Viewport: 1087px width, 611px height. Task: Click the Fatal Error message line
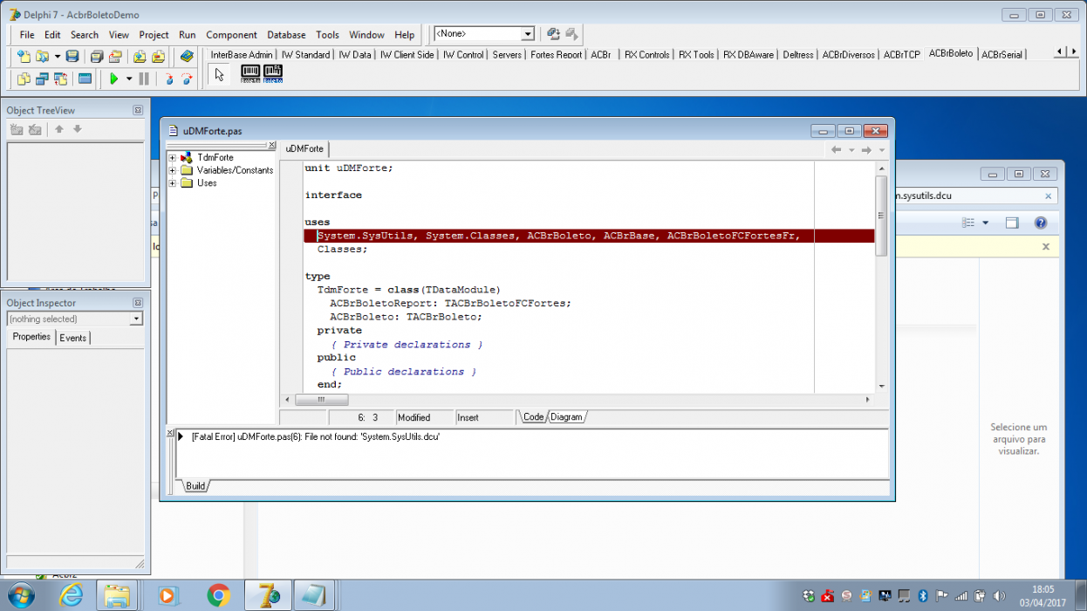[315, 436]
